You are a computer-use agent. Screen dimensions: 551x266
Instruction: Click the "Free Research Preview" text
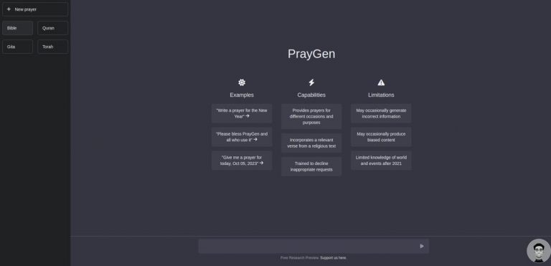(299, 257)
